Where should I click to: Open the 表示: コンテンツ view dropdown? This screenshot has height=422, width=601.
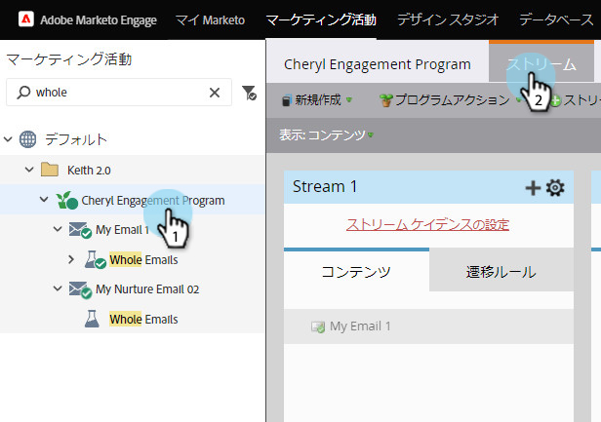(327, 134)
